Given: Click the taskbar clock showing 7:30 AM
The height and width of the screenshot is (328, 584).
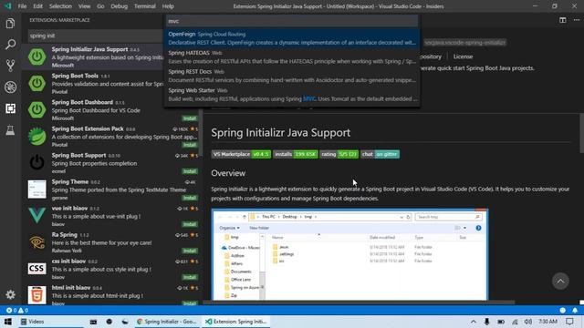Looking at the screenshot, I should pyautogui.click(x=547, y=322).
